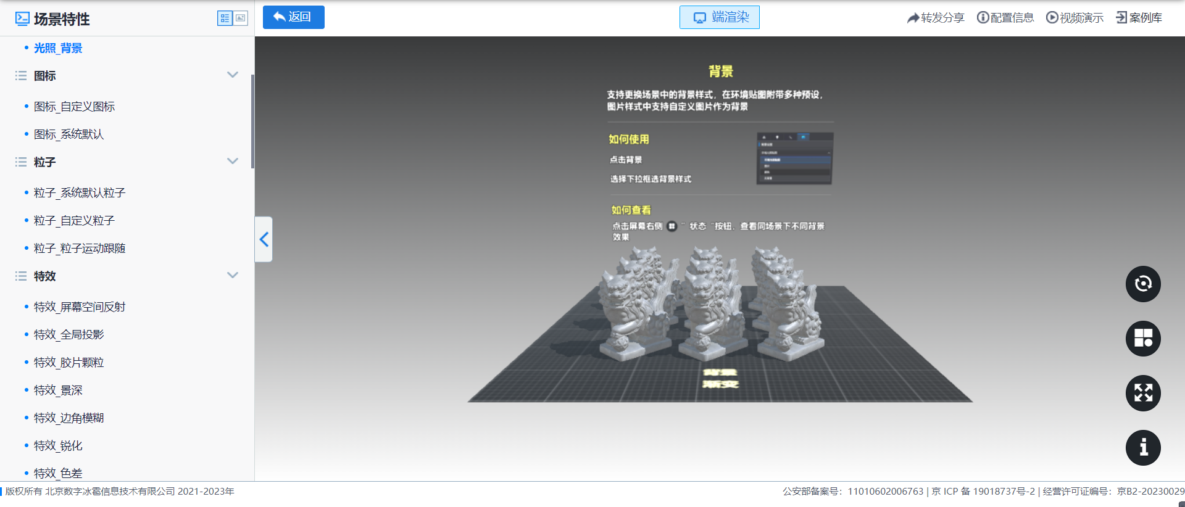Click the sidebar vertical scrollbar
The image size is (1185, 507).
(252, 122)
